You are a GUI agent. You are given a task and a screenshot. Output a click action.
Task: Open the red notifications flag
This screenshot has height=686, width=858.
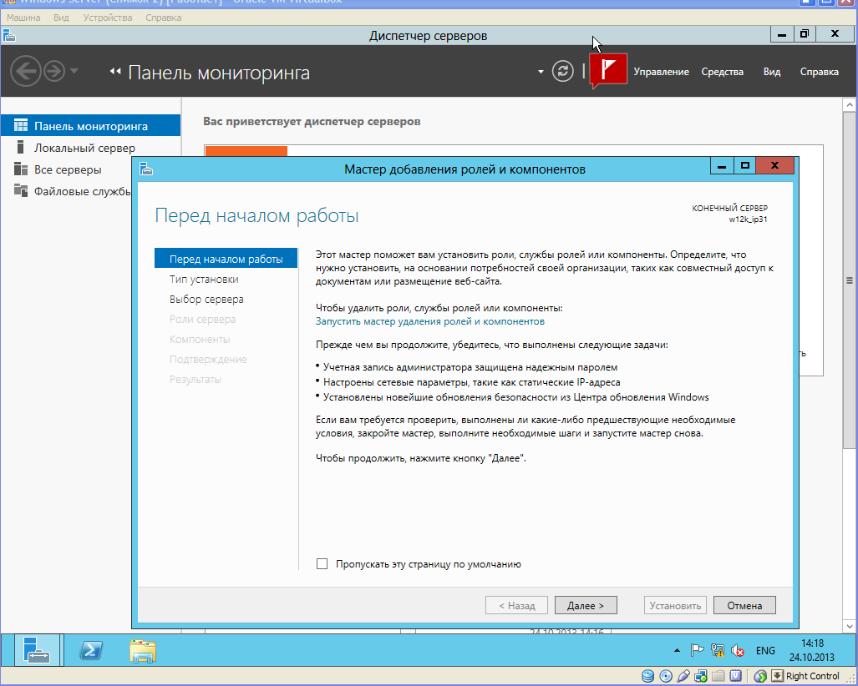tap(608, 69)
